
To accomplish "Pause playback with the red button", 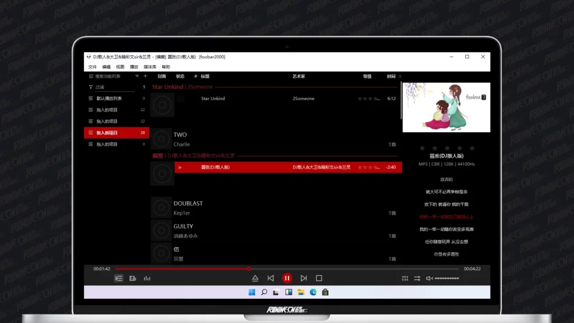I will click(287, 278).
